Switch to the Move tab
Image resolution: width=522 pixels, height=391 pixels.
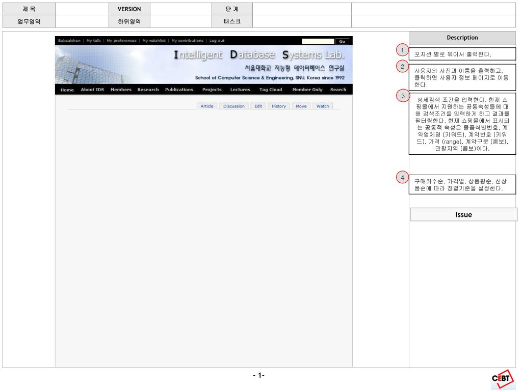tap(301, 106)
